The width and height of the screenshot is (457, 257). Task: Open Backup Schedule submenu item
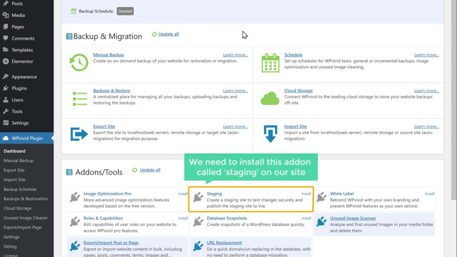point(20,189)
